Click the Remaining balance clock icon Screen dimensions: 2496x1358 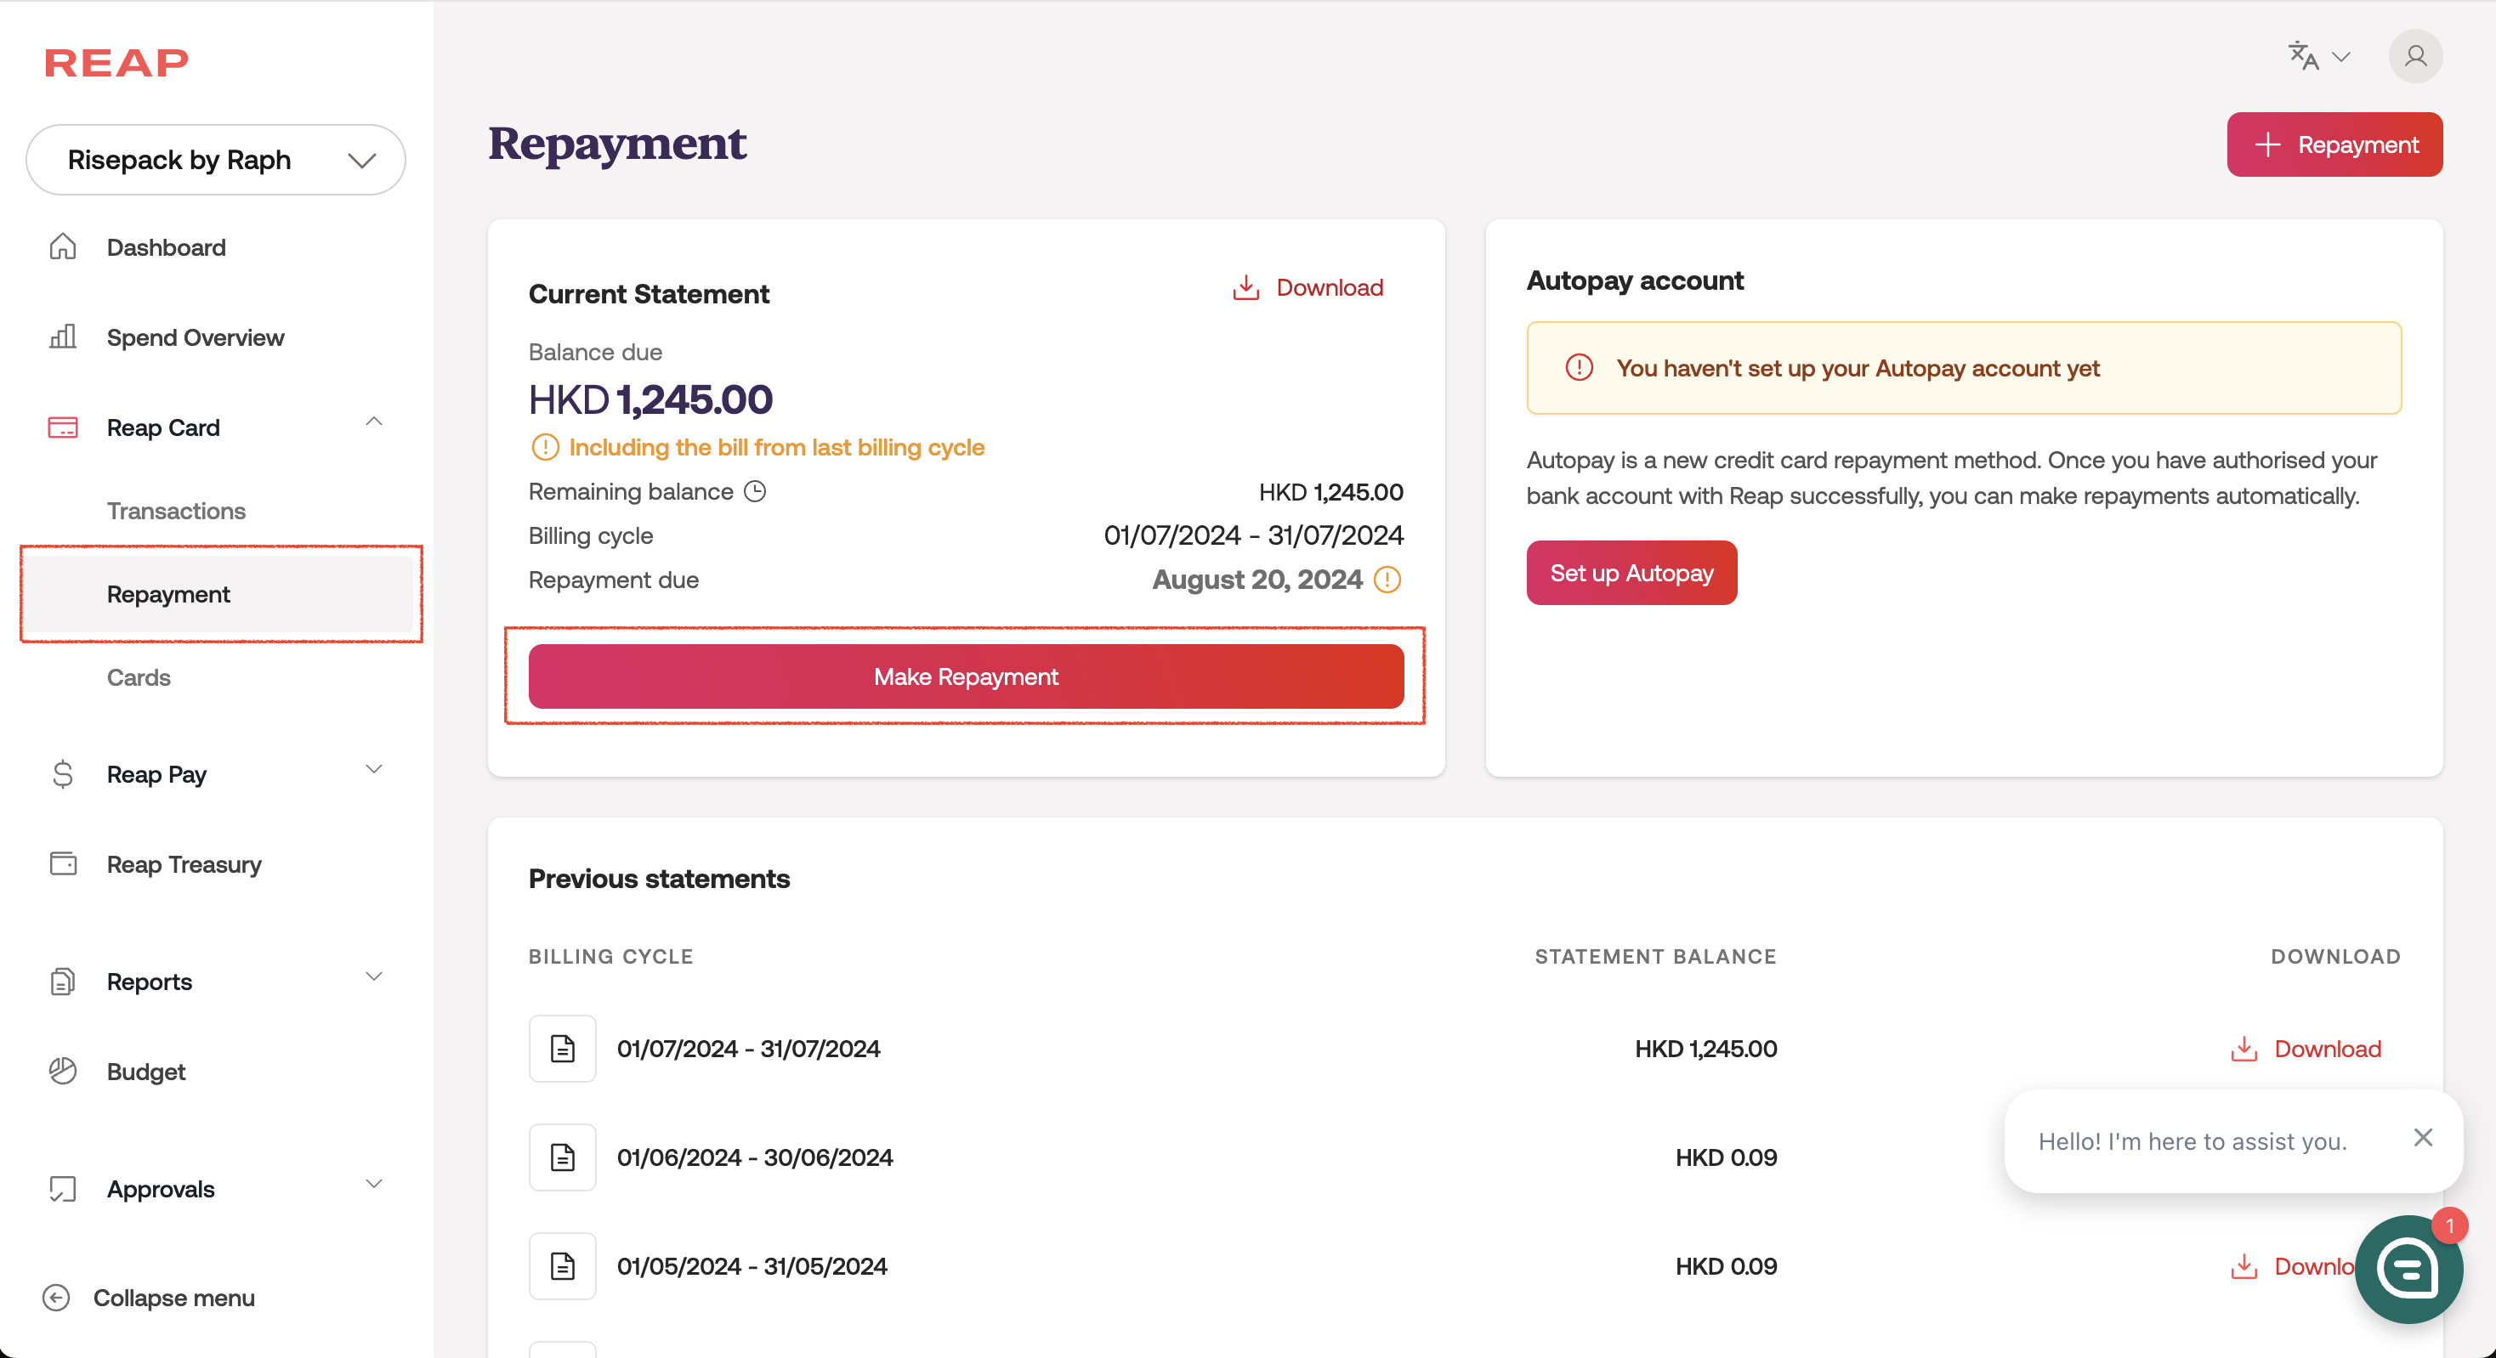click(x=755, y=492)
